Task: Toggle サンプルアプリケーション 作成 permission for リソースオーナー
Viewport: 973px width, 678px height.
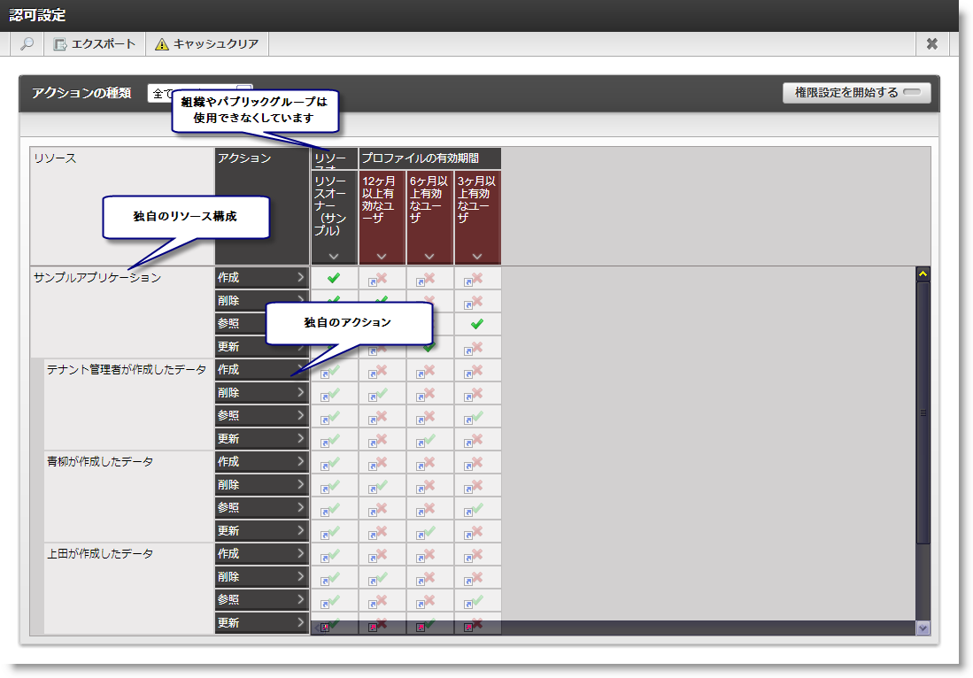Action: (334, 278)
